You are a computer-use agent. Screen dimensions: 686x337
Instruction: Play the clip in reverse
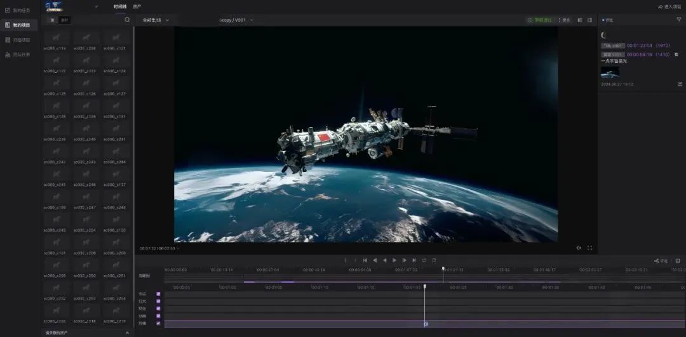(x=384, y=260)
